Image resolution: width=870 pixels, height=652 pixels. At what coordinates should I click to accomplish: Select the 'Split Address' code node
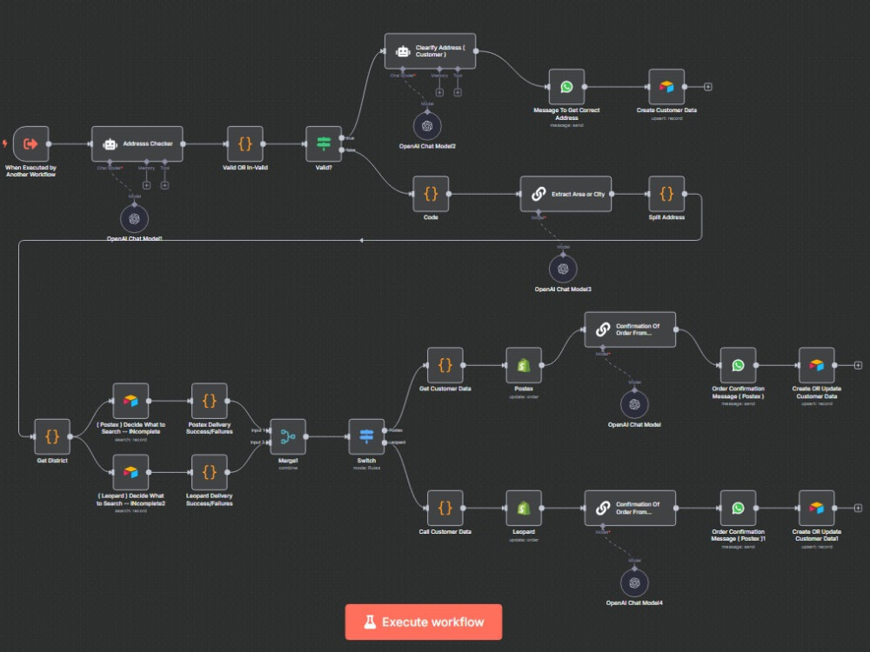click(x=666, y=194)
